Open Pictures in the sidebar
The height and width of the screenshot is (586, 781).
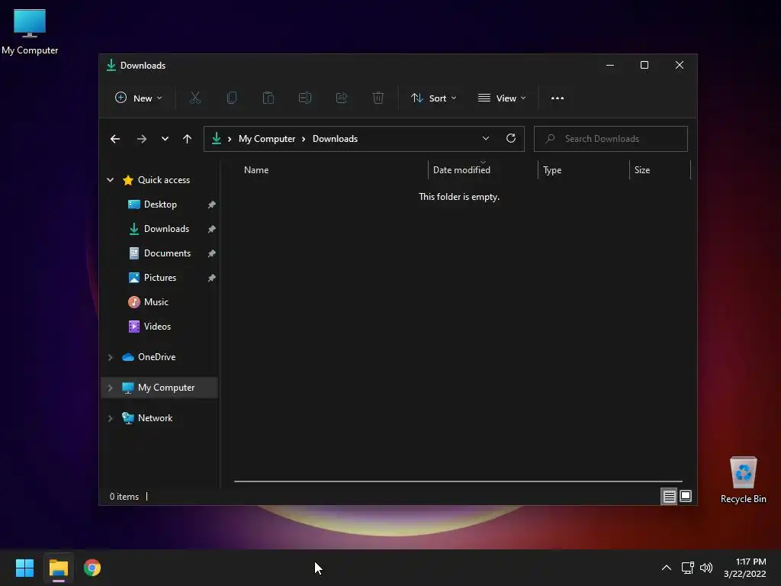coord(160,278)
